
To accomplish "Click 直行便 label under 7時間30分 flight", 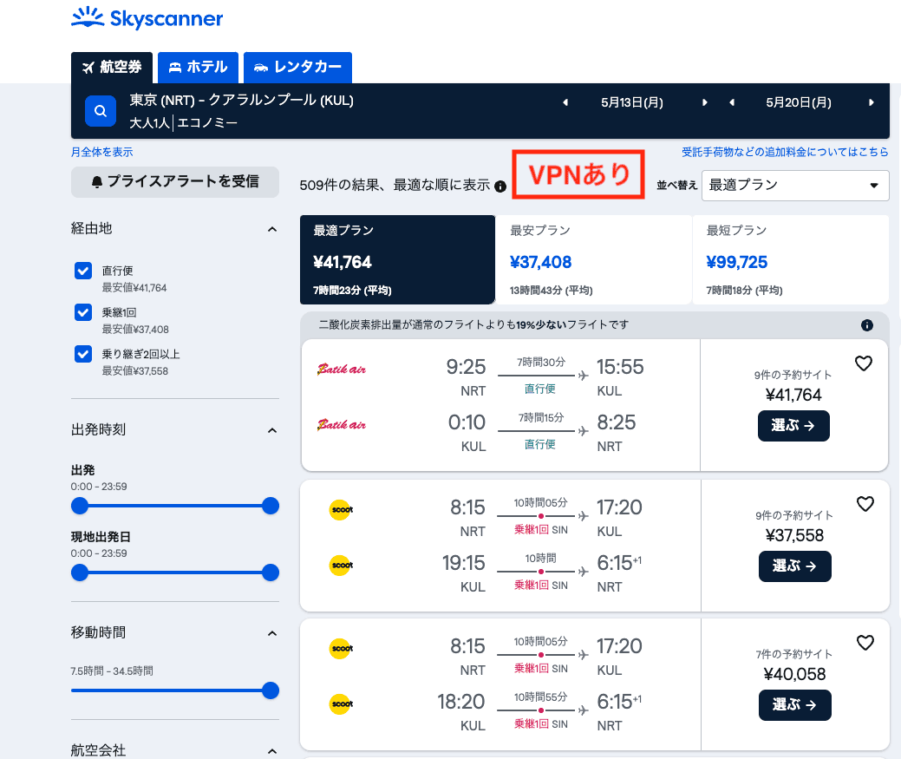I will [540, 389].
